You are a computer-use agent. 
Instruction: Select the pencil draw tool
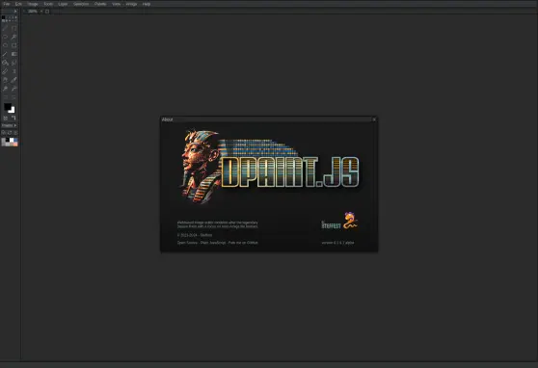click(x=5, y=28)
